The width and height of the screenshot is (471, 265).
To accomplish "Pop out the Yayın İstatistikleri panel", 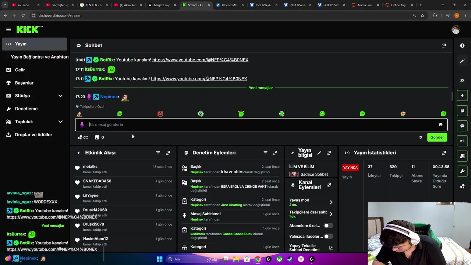I will coord(444,153).
